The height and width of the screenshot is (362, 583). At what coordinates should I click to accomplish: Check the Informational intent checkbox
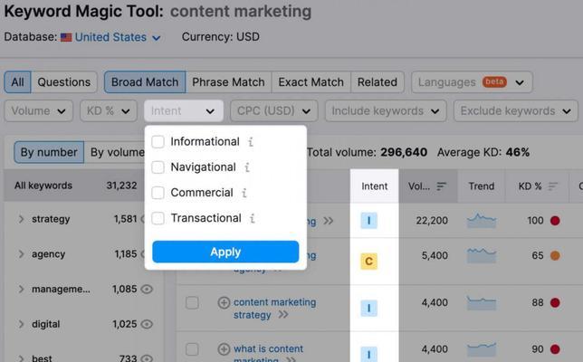[158, 141]
